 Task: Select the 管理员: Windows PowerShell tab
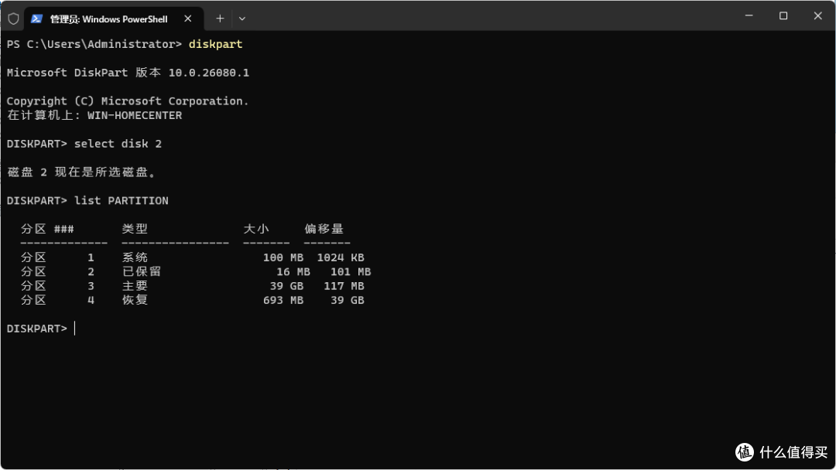click(114, 19)
